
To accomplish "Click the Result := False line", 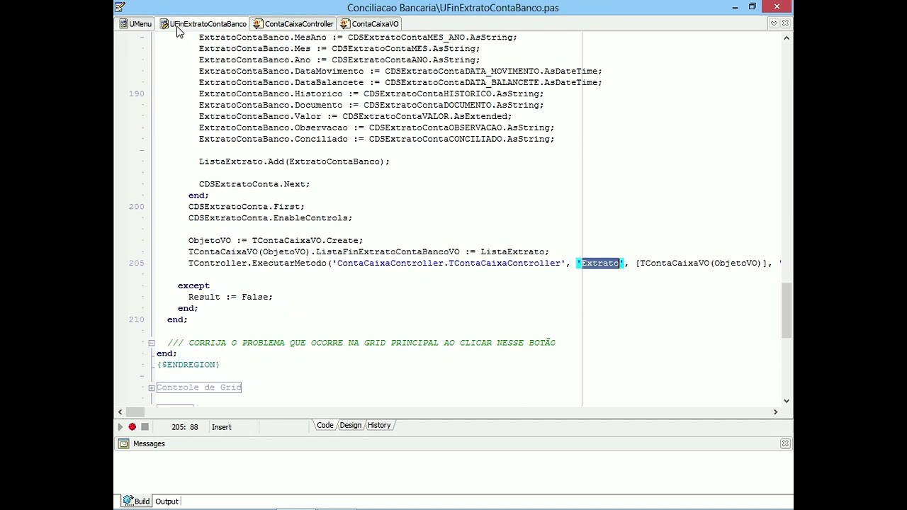I will click(x=230, y=297).
